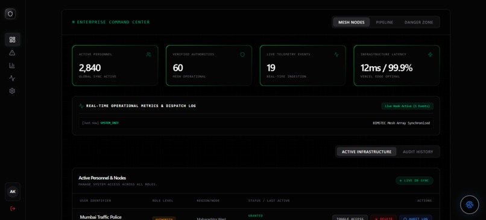Click the Live Telemetry Events 19 card
The image size is (486, 220).
[x=303, y=66]
